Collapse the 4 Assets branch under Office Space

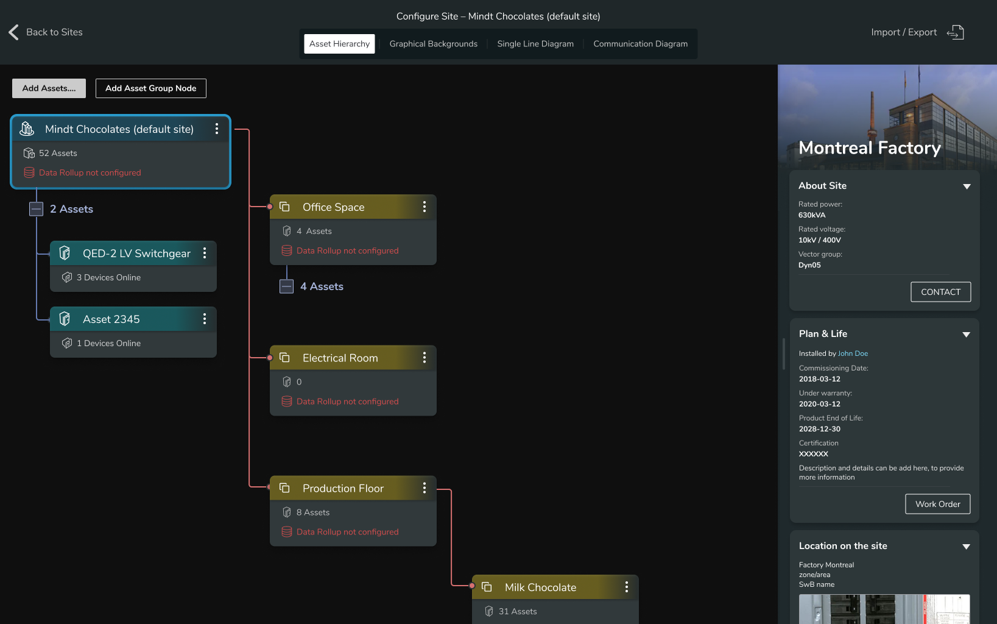pyautogui.click(x=287, y=286)
